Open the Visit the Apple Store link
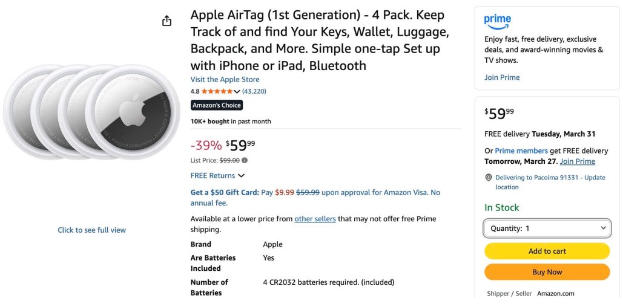This screenshot has width=620, height=298. pyautogui.click(x=225, y=79)
